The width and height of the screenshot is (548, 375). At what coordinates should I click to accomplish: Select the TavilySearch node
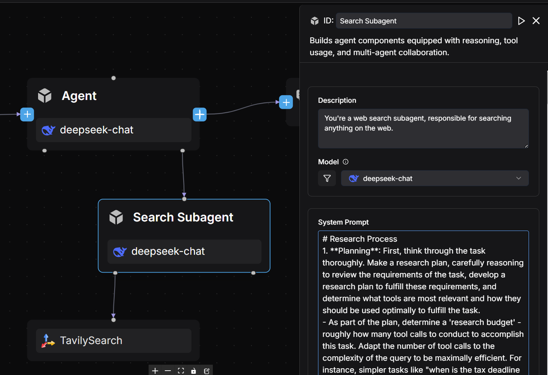(x=113, y=340)
